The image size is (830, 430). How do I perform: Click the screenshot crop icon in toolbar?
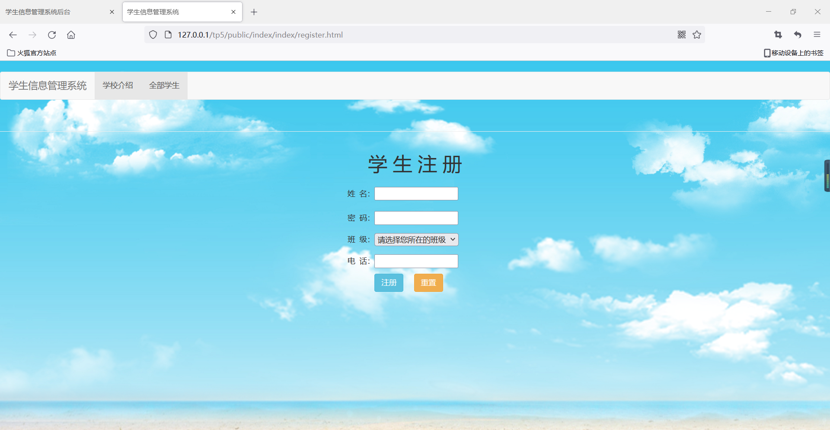[x=778, y=35]
